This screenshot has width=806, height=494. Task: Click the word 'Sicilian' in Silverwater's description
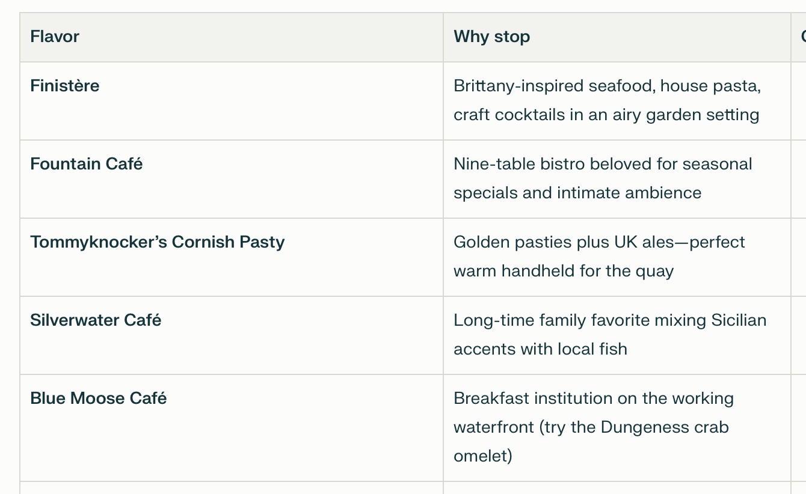pyautogui.click(x=739, y=320)
